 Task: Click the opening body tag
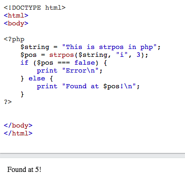(16, 24)
